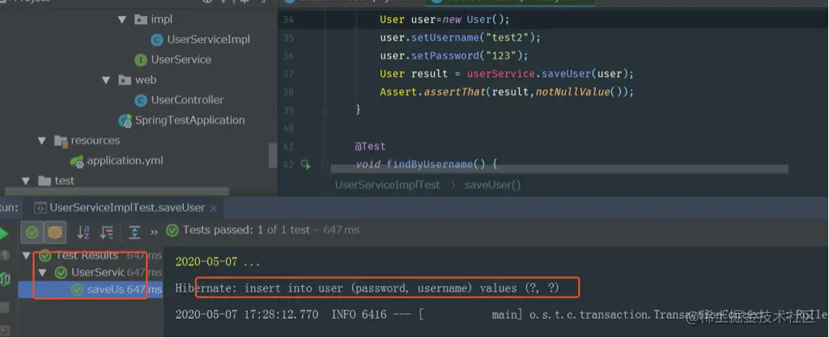Collapse the resources folder

tap(42, 141)
